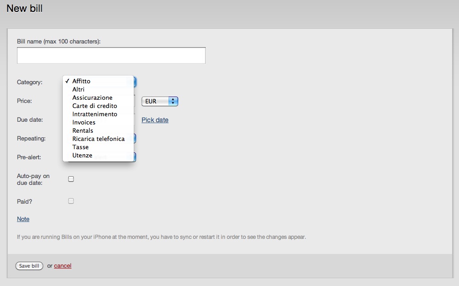Choose Rentals in the dropdown list

(x=82, y=130)
